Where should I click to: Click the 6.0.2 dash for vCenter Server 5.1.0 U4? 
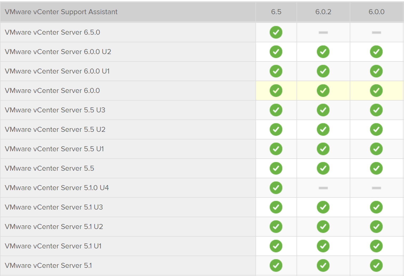click(x=323, y=188)
